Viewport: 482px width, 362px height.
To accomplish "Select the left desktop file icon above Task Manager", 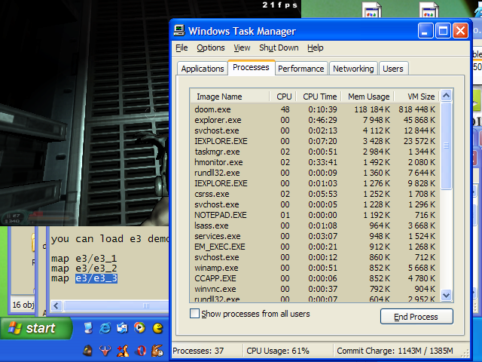I will tap(371, 10).
